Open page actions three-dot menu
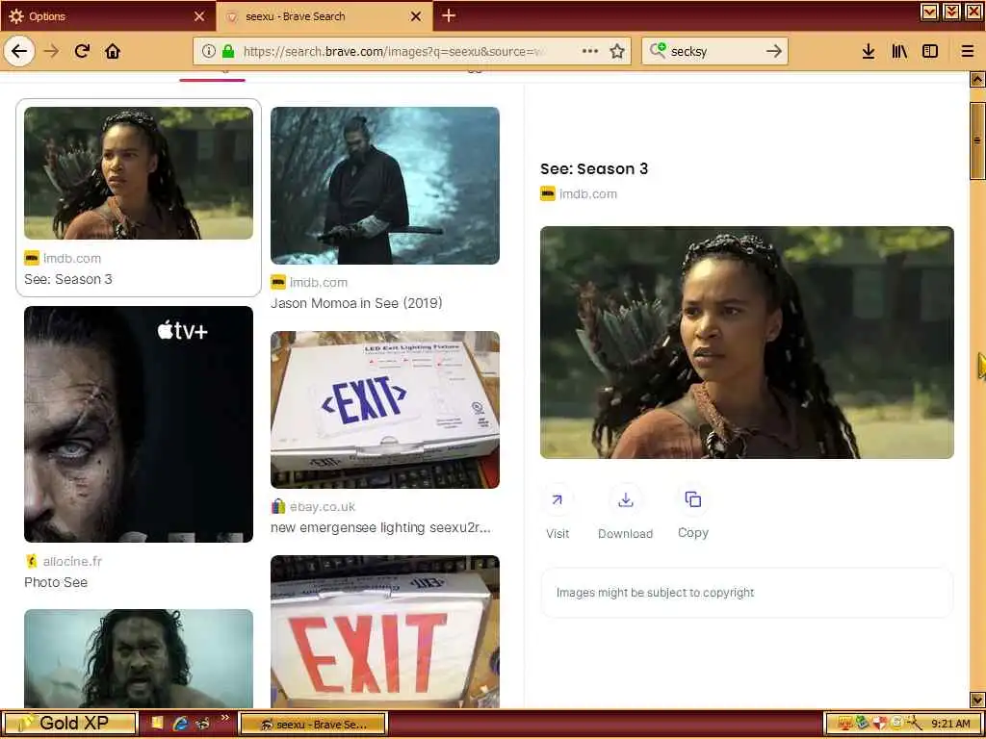986x739 pixels. pos(590,51)
